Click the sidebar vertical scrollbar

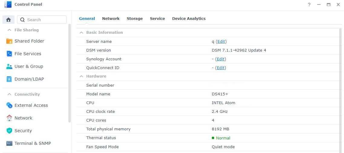[70, 73]
